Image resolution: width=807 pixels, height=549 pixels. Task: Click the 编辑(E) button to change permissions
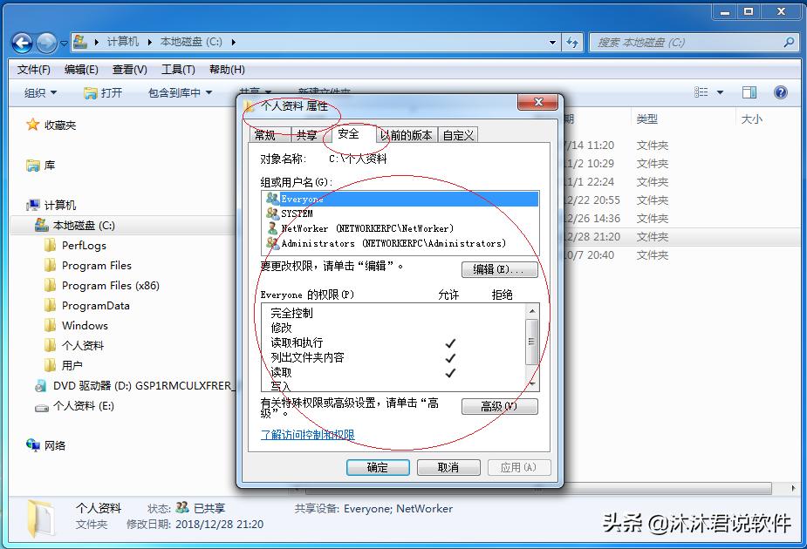tap(501, 269)
